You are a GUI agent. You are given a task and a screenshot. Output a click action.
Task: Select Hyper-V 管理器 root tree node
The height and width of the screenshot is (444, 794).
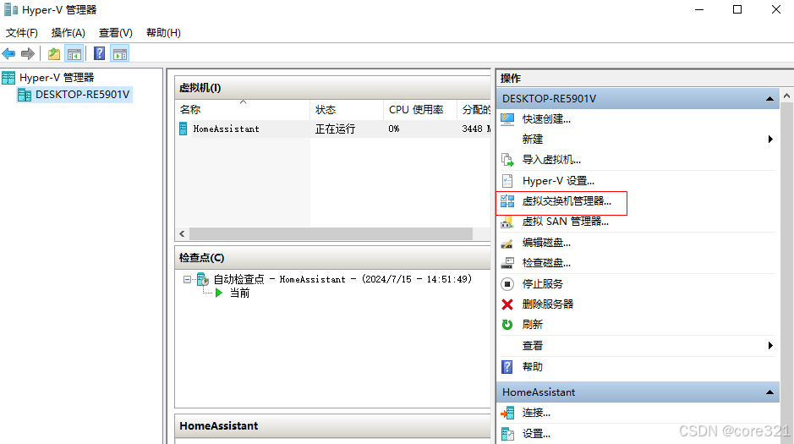pyautogui.click(x=57, y=78)
